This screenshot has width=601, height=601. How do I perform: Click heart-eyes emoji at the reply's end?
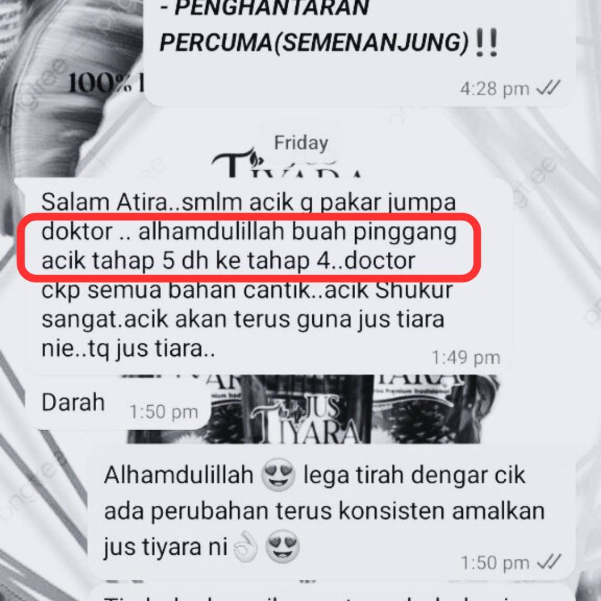point(282,547)
